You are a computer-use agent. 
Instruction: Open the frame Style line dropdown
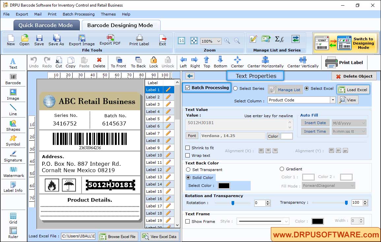tap(286, 221)
